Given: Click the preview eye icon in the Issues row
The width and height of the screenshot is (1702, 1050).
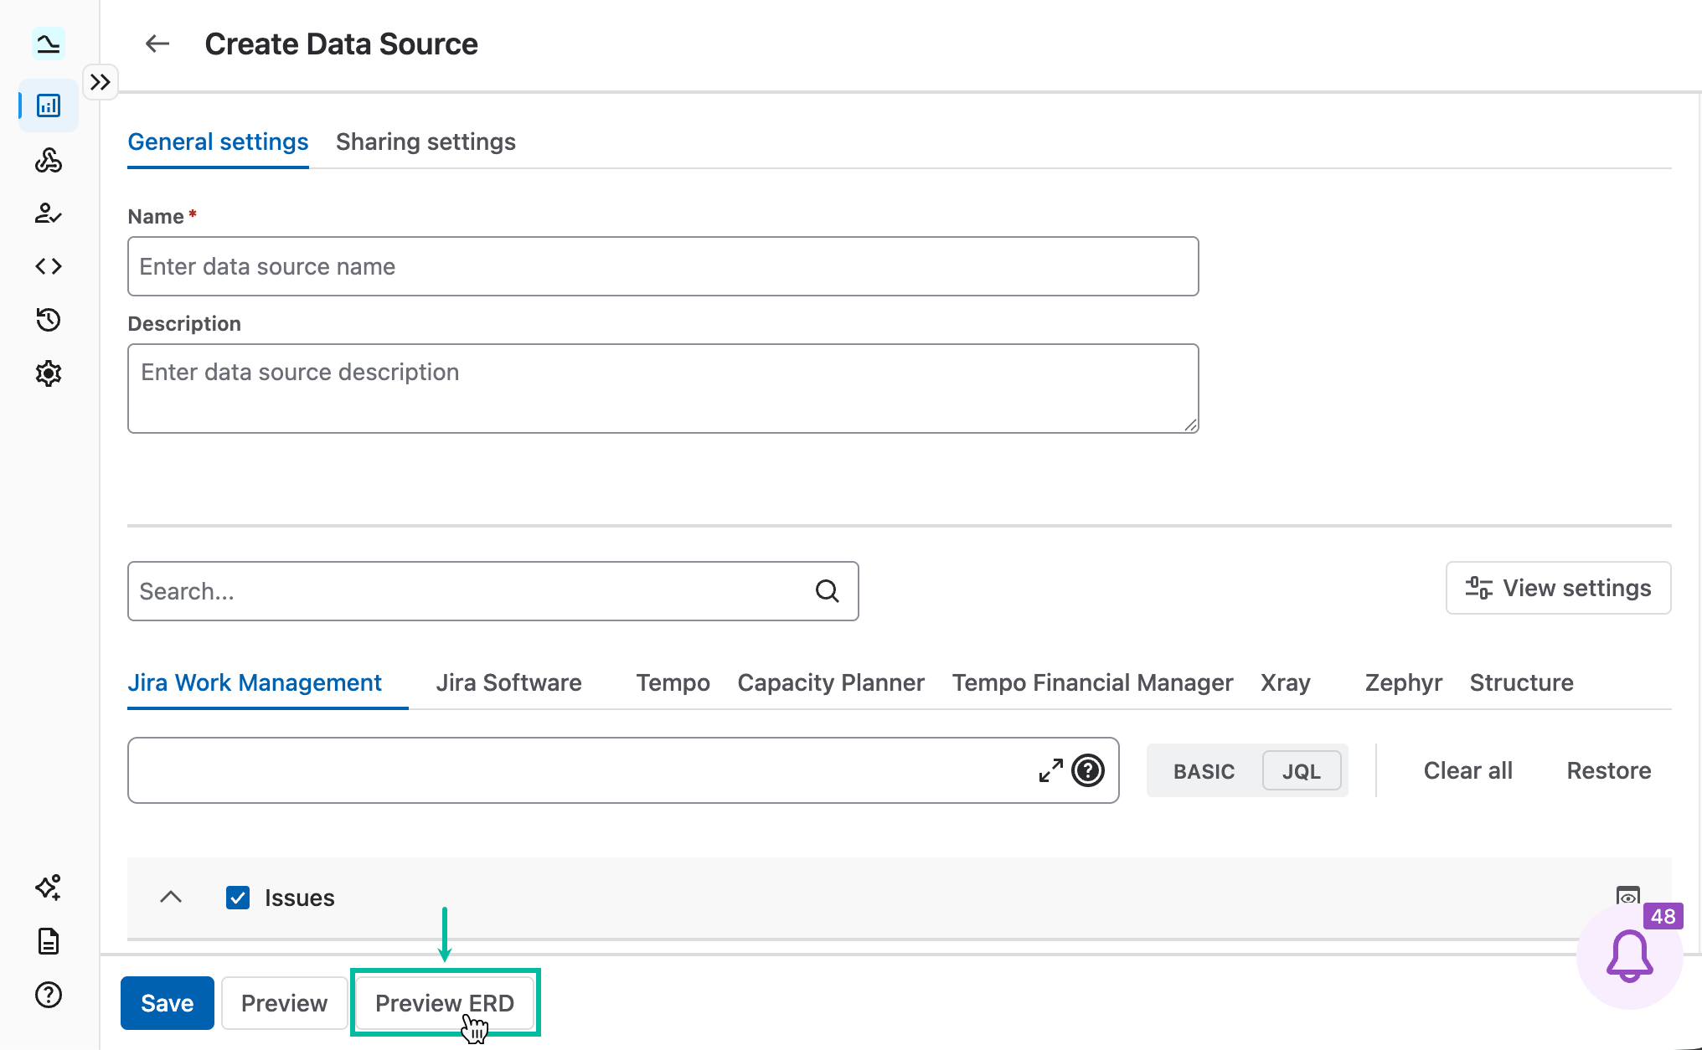Looking at the screenshot, I should click(x=1627, y=897).
